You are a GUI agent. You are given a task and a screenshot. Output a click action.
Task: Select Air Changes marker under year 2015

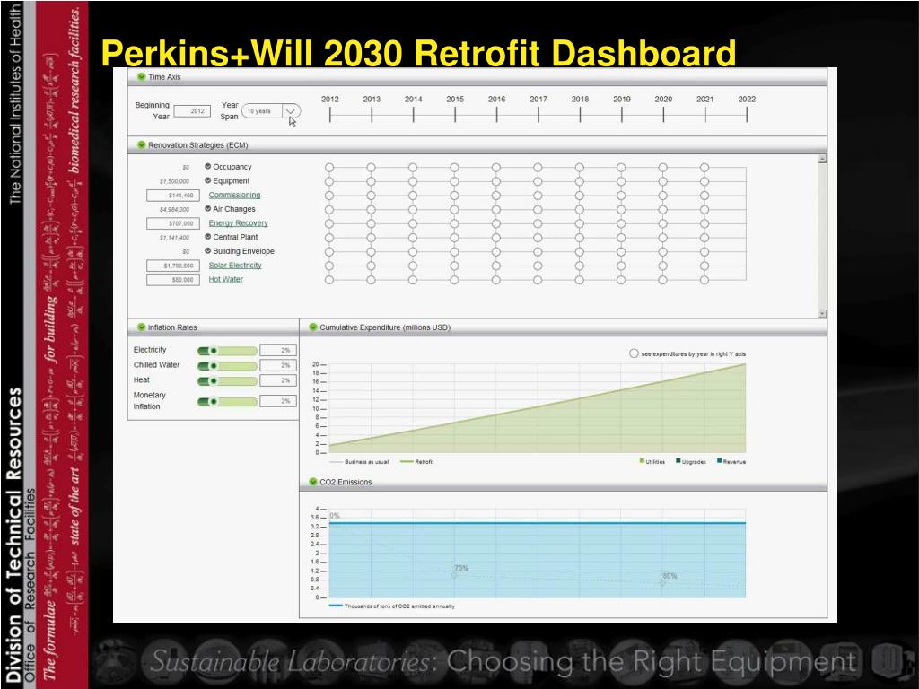coord(454,210)
